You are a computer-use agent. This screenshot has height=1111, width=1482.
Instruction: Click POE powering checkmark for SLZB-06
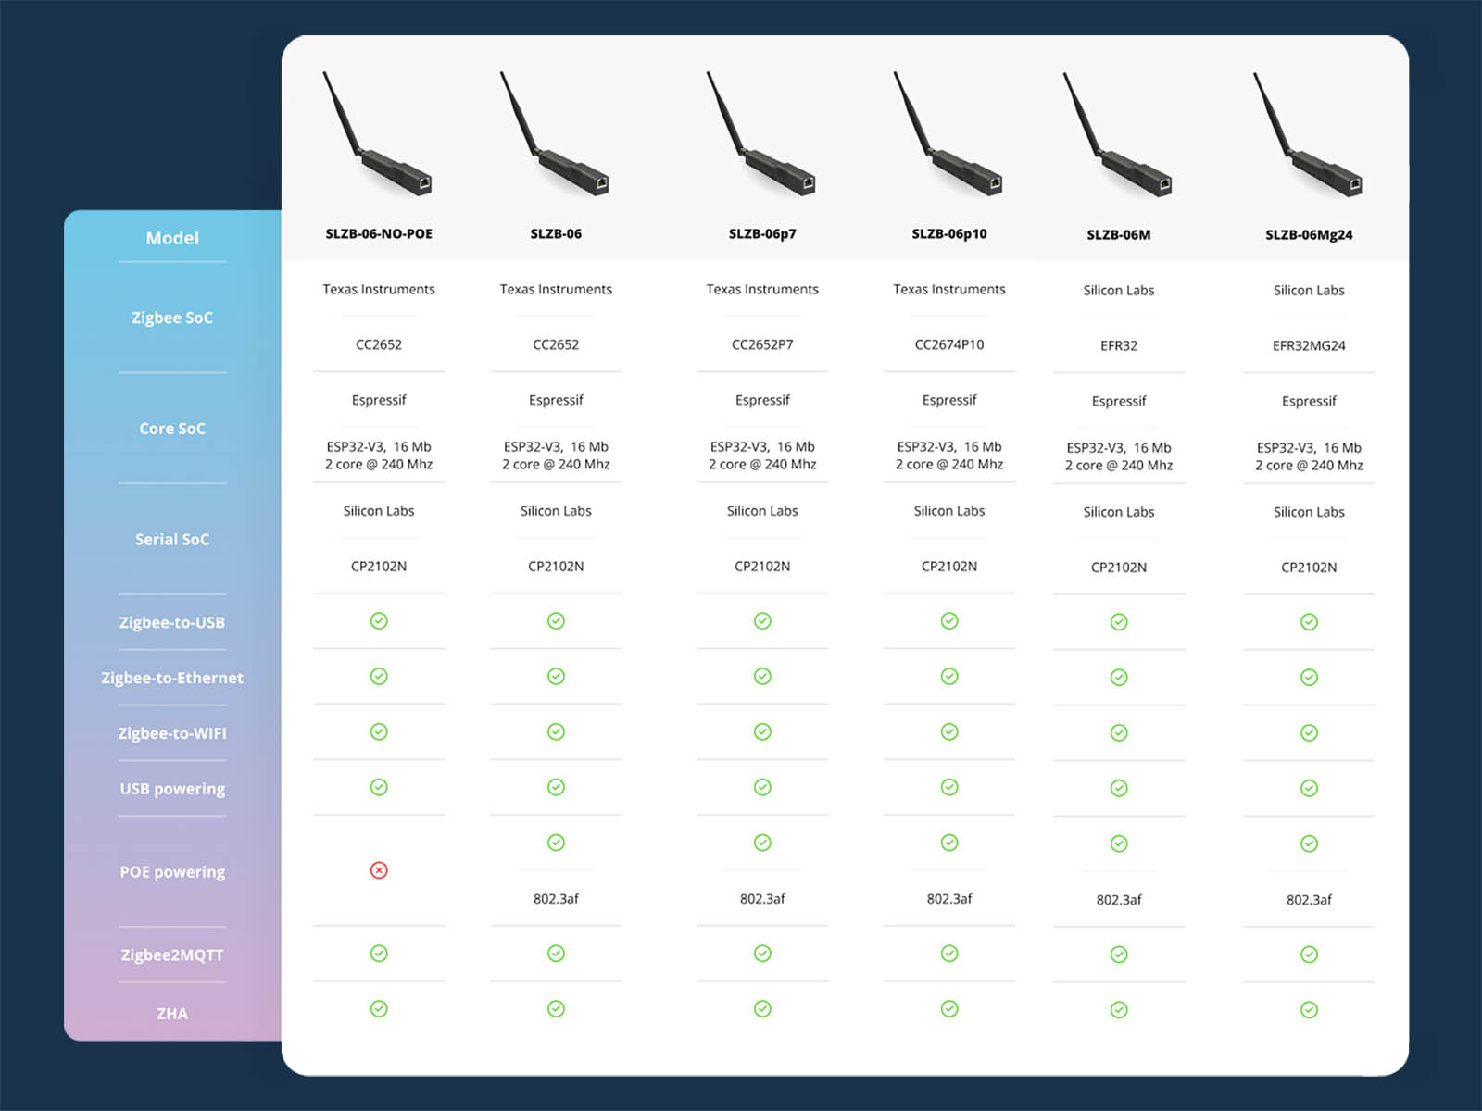[556, 843]
